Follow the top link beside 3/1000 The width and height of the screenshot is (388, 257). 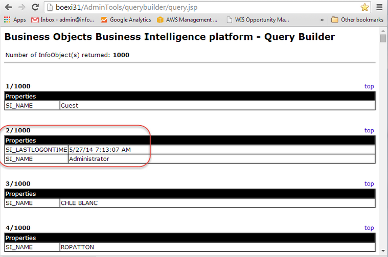click(369, 184)
